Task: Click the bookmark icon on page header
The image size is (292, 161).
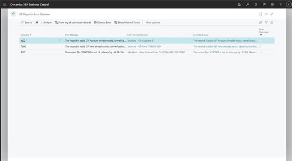Action: tap(261, 14)
